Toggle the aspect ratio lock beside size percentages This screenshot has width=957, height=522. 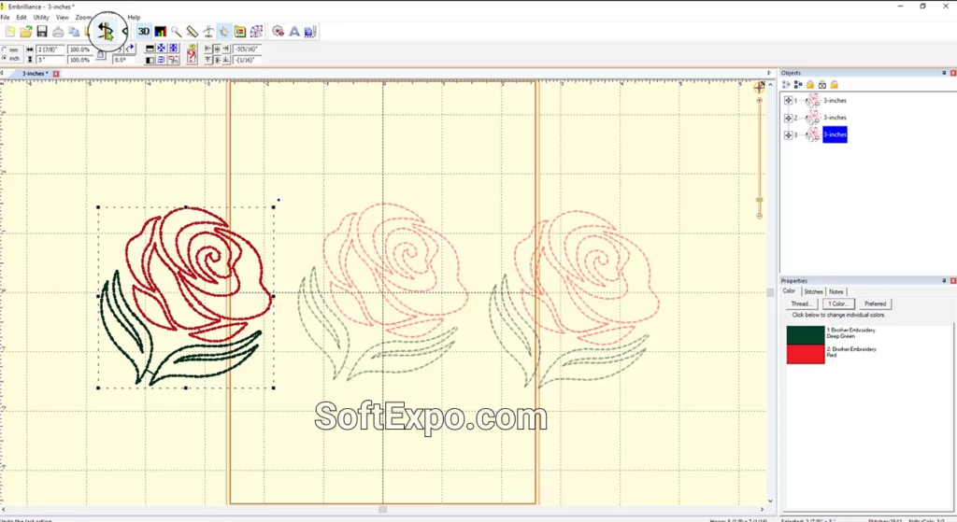click(101, 54)
